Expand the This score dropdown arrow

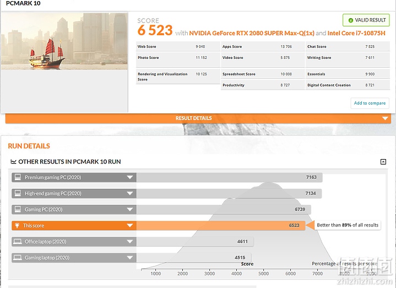[x=130, y=225]
